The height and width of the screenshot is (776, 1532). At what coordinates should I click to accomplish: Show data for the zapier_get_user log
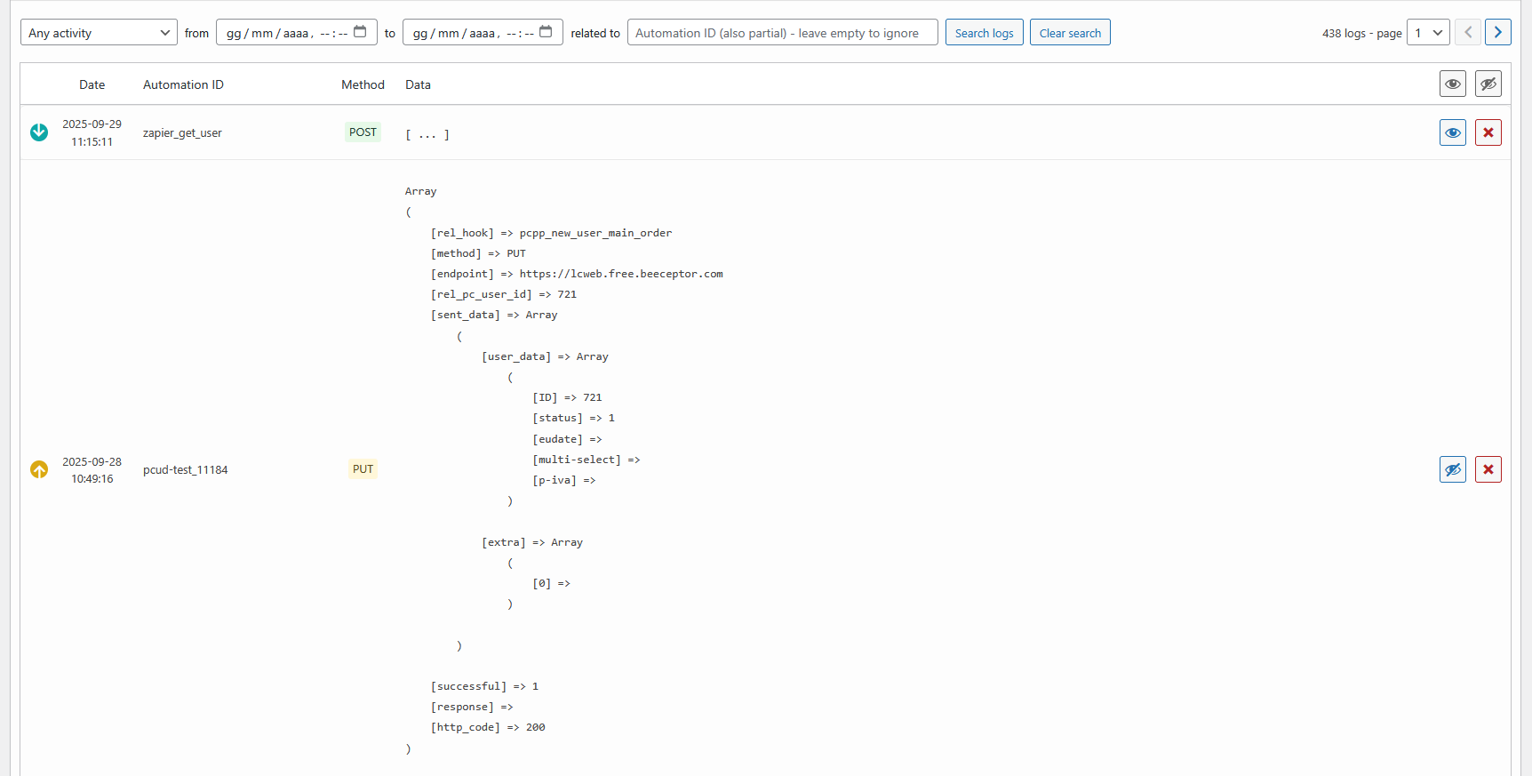(1452, 132)
